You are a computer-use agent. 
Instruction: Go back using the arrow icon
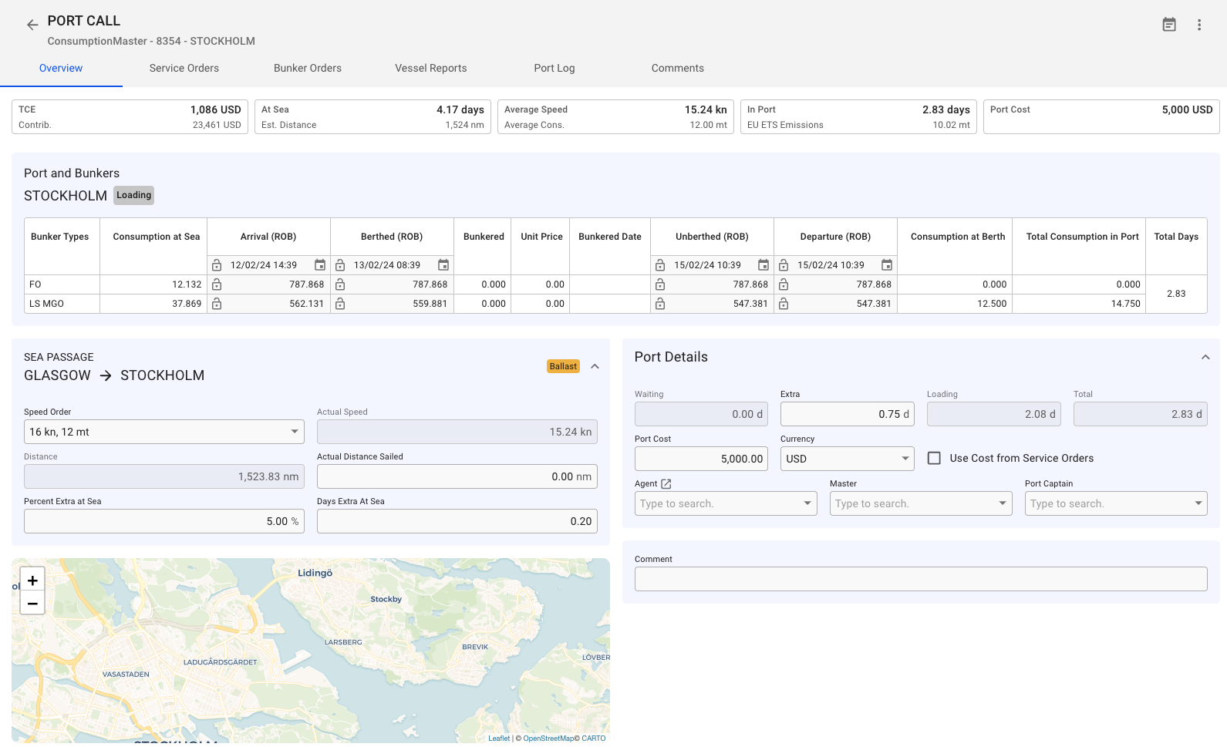click(32, 25)
